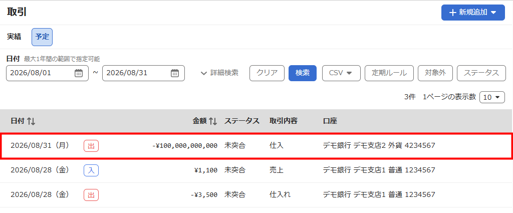513x213 pixels.
Task: Click the 対象外 button
Action: (435, 73)
